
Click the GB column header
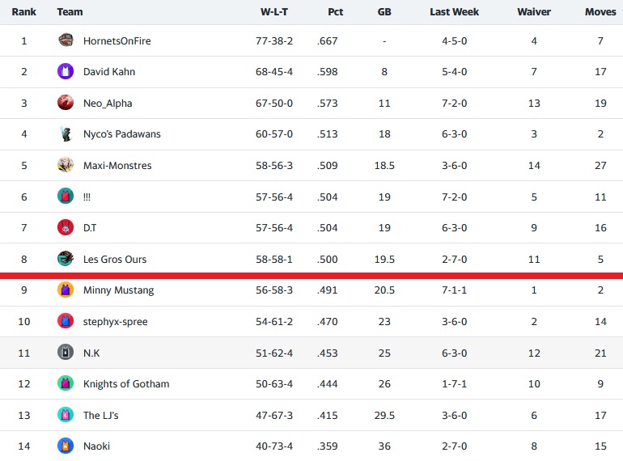tap(384, 12)
